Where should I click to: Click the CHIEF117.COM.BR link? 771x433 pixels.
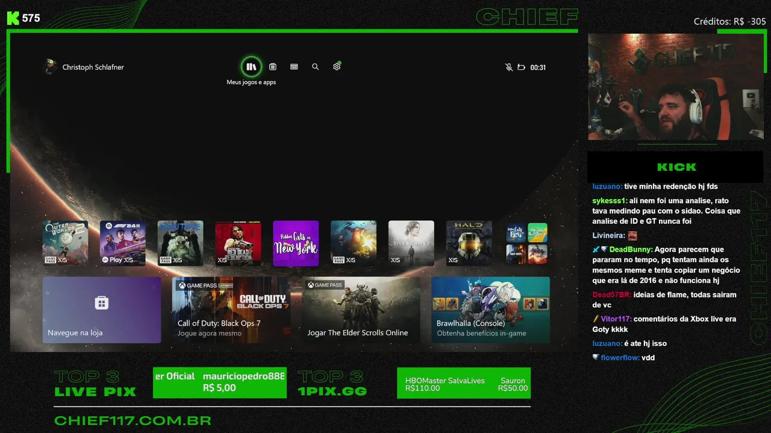tap(133, 420)
